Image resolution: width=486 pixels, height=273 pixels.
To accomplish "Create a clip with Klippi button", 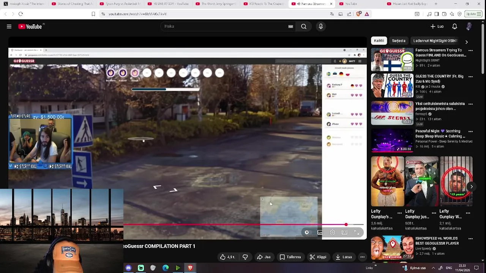I will coord(318,257).
